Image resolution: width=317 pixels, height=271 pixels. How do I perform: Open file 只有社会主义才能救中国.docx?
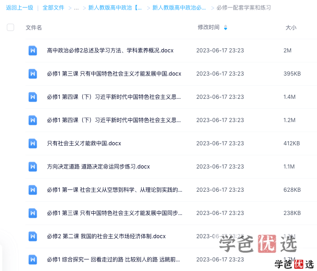click(x=84, y=143)
